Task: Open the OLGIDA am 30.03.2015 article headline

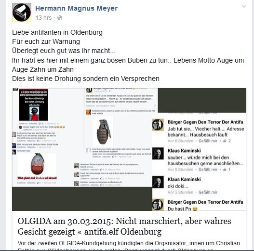Action: [124, 226]
